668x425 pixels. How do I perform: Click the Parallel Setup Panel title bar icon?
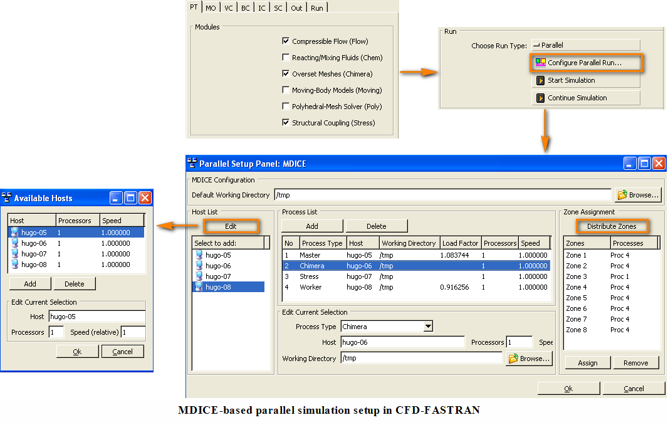pos(192,163)
